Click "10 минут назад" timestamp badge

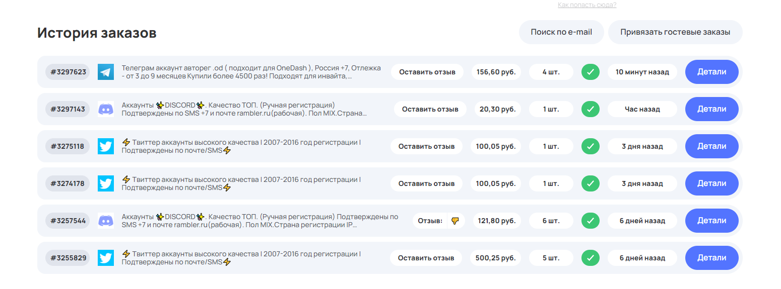(x=642, y=72)
